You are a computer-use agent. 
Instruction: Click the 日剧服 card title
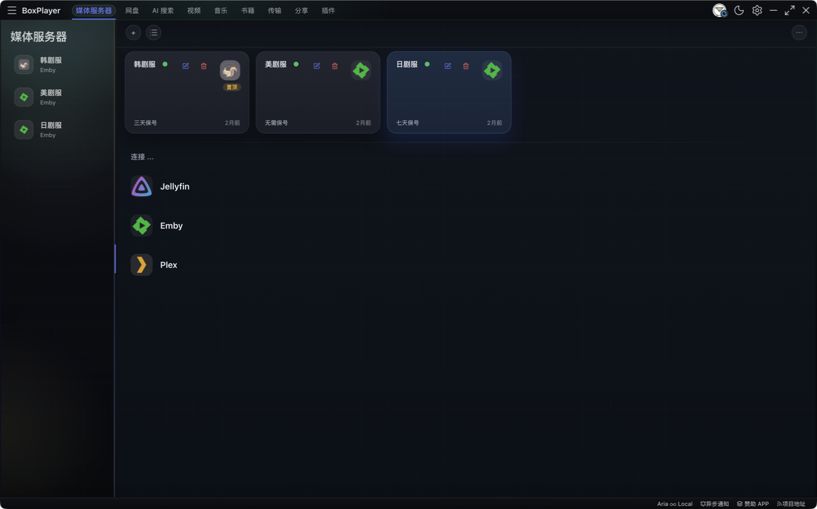407,64
